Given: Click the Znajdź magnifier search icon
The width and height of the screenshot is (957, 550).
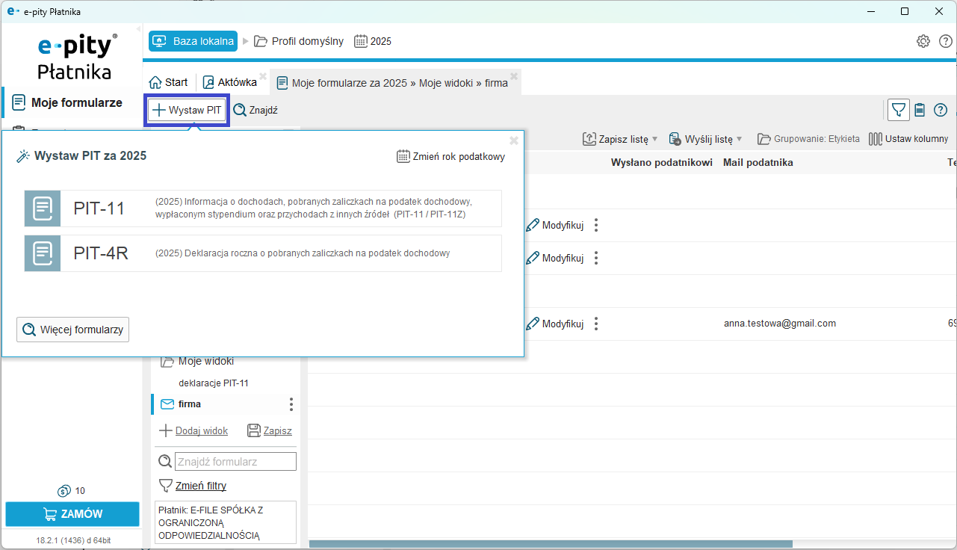Looking at the screenshot, I should pos(240,111).
